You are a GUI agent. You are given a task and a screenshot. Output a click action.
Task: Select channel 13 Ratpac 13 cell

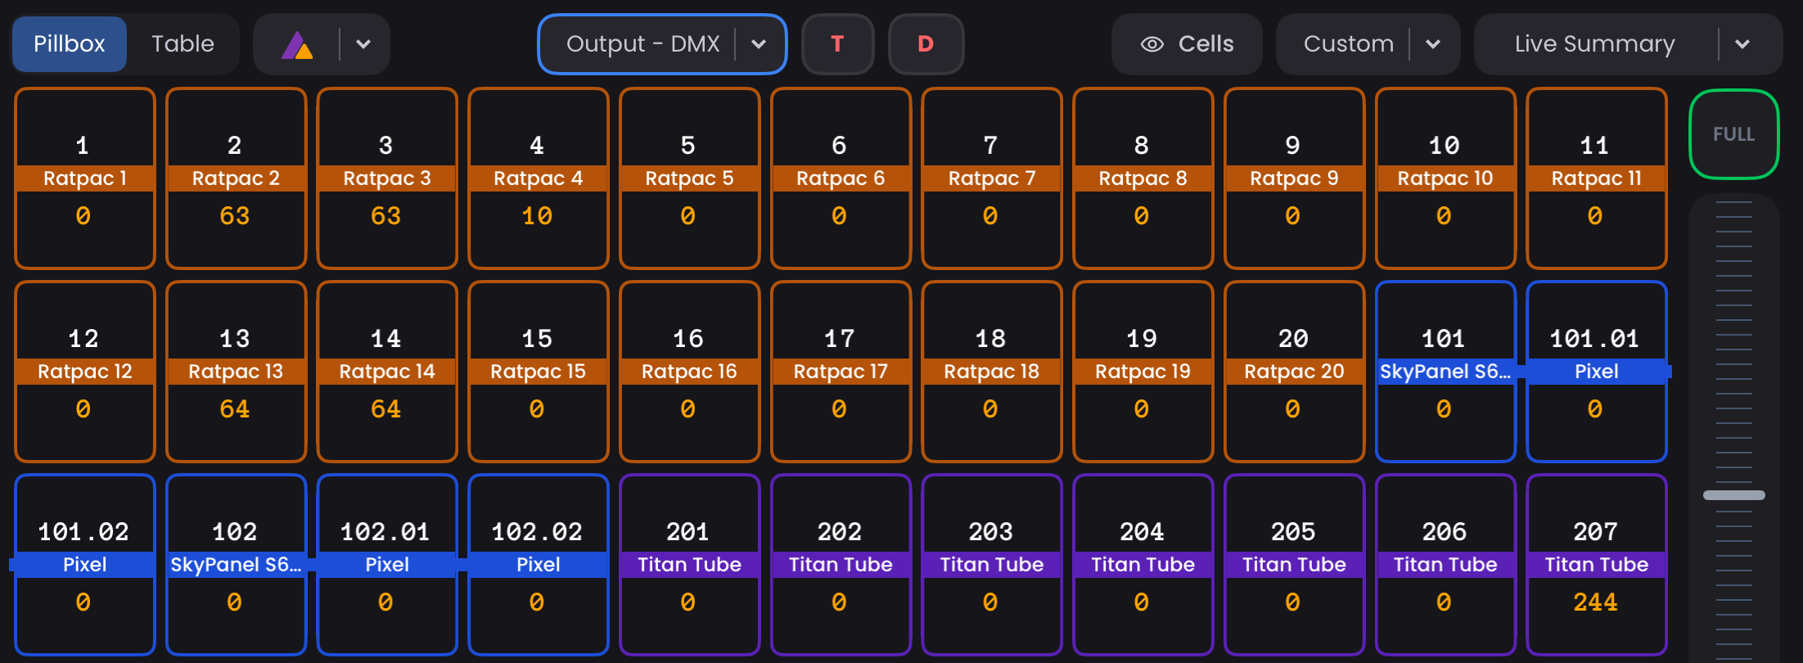point(236,372)
